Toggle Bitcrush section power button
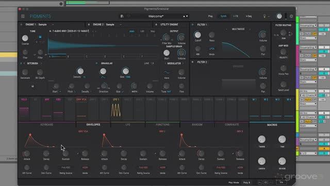Image resolution: width=330 pixels, height=186 pixels. (21, 63)
